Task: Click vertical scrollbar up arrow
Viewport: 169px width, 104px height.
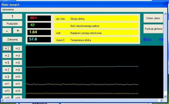Action: click(165, 14)
